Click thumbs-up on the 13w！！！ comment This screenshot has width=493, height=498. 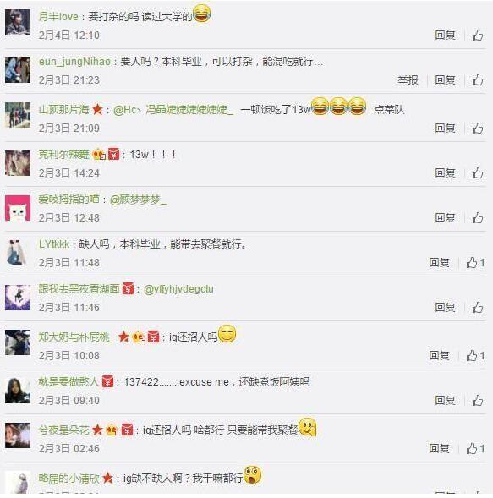click(x=477, y=173)
